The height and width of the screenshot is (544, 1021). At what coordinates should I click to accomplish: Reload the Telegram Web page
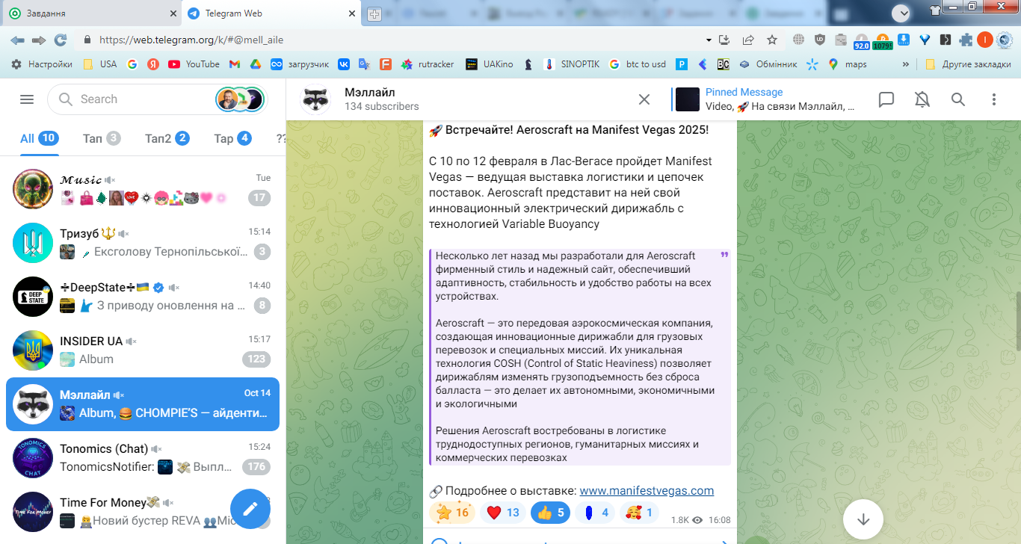61,40
